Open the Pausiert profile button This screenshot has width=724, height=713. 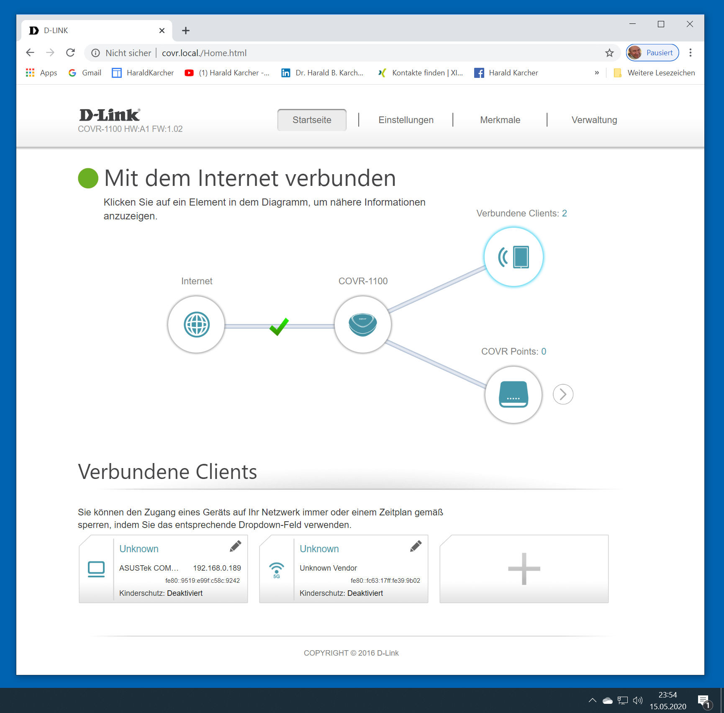(x=652, y=53)
